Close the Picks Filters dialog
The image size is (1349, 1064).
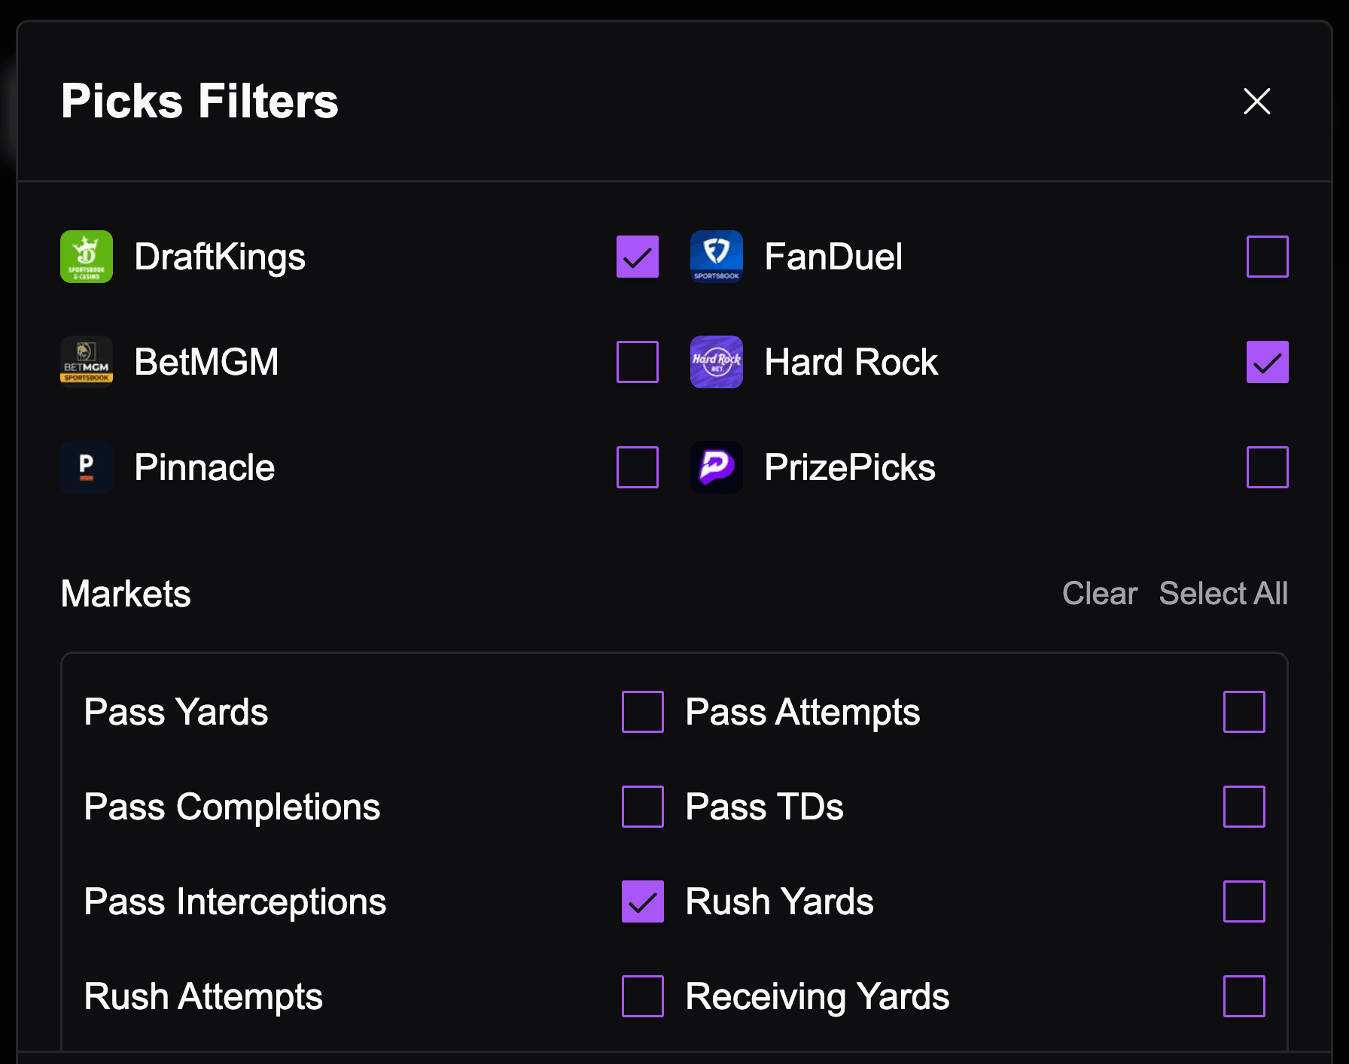(1256, 101)
